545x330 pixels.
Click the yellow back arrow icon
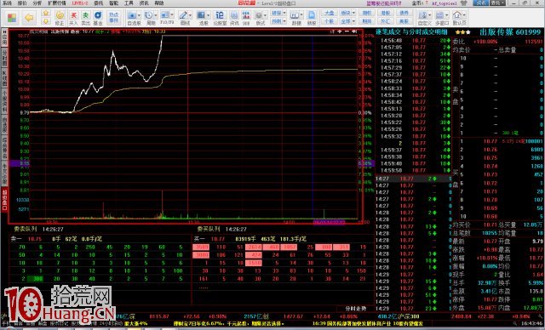coord(29,17)
